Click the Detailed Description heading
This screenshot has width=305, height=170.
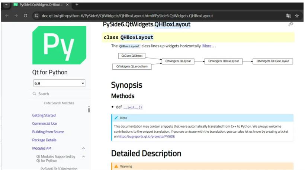coord(146,153)
